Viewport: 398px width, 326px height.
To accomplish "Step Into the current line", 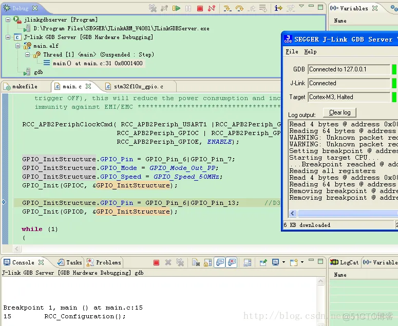I will 227,8.
